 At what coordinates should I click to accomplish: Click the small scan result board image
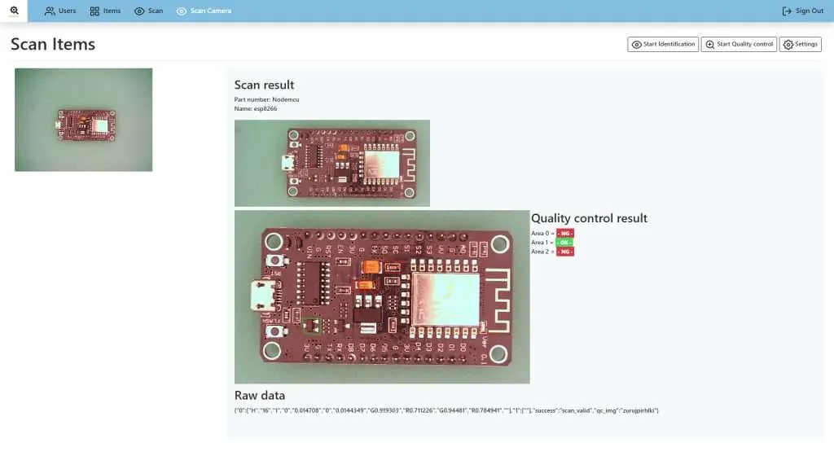tap(332, 163)
